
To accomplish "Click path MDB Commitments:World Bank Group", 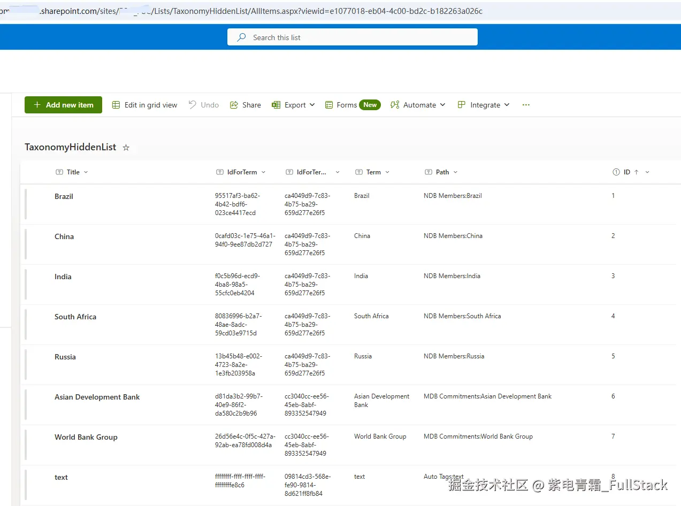I will tap(478, 436).
